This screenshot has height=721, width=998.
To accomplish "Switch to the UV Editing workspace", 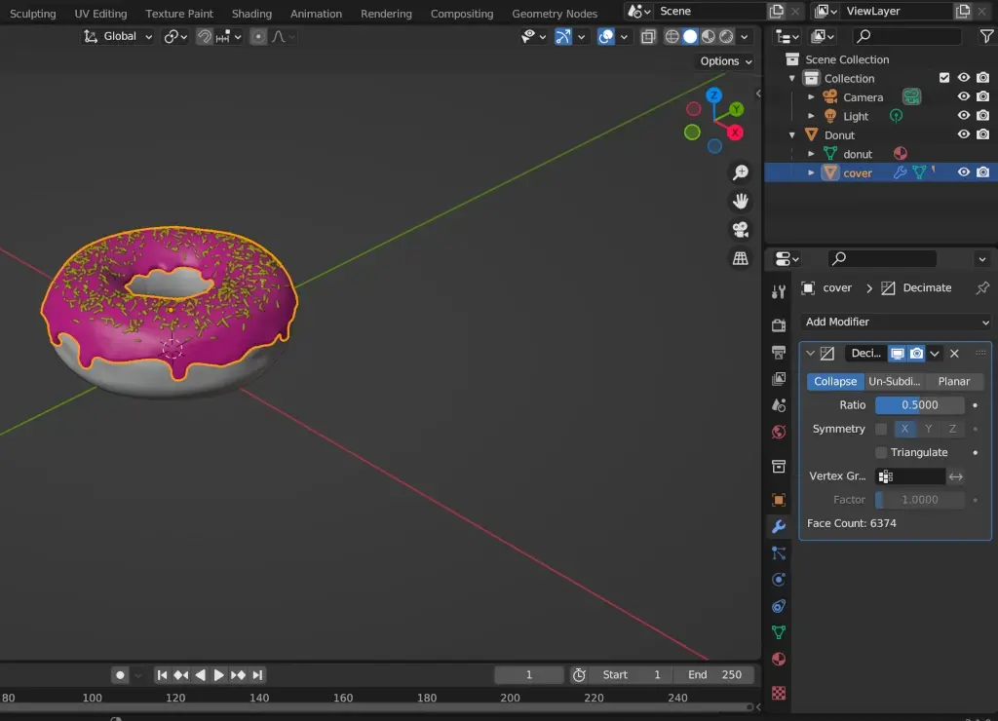I will point(100,14).
